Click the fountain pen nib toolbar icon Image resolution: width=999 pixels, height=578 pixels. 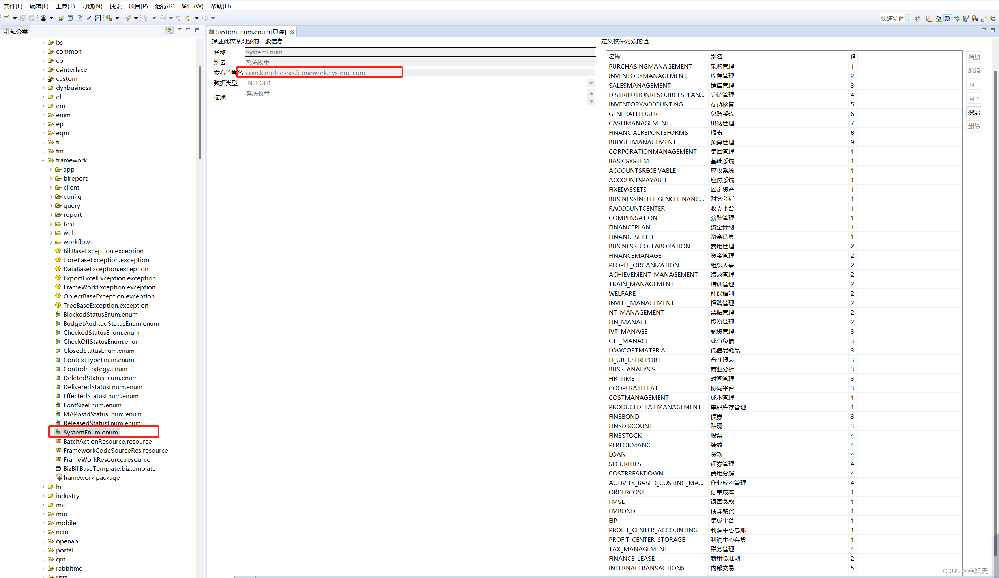[x=128, y=18]
